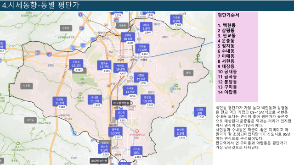Open the 이매동 13.6억 marker
The image size is (294, 165).
pos(142,49)
